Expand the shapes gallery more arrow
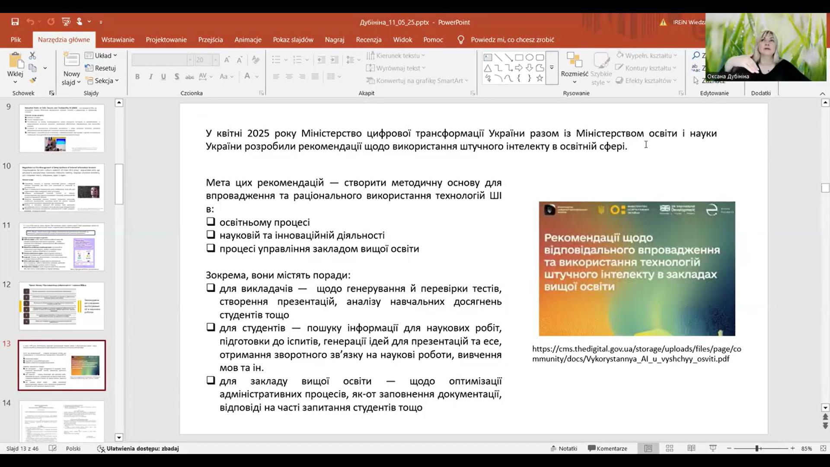Image resolution: width=830 pixels, height=467 pixels. point(552,68)
